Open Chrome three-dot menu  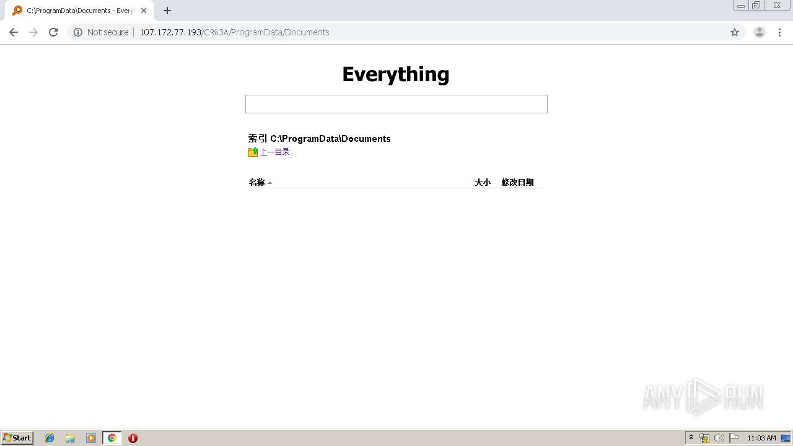pyautogui.click(x=779, y=32)
